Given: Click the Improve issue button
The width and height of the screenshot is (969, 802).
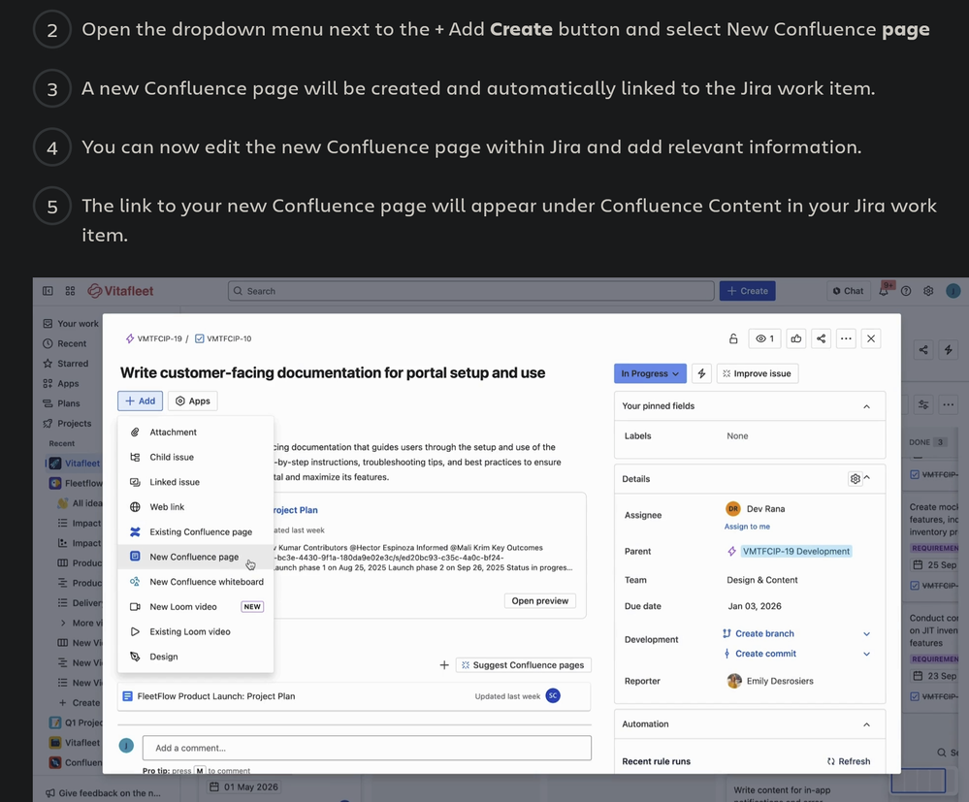Looking at the screenshot, I should 757,373.
